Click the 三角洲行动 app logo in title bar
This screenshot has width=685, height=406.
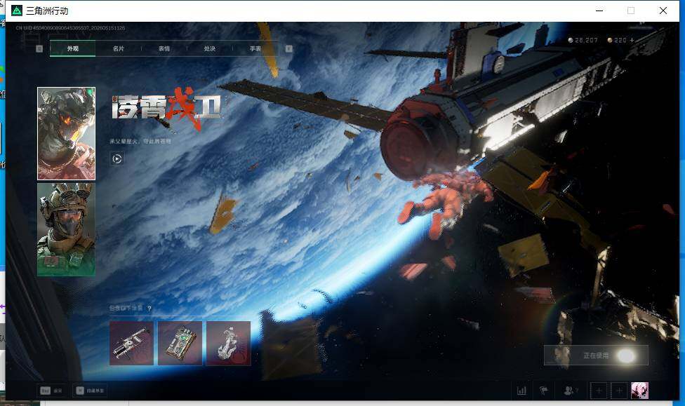click(17, 11)
